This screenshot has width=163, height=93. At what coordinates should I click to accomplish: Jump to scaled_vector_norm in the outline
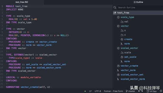pyautogui.click(x=133, y=79)
